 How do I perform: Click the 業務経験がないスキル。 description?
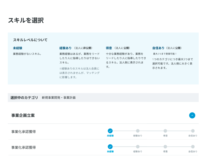(27, 54)
